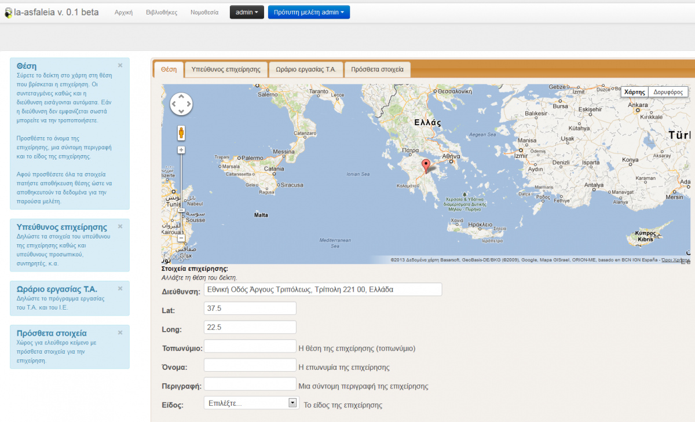The image size is (695, 422).
Task: Go to the Πρόσθετα στοιχεία tab
Action: coord(378,69)
